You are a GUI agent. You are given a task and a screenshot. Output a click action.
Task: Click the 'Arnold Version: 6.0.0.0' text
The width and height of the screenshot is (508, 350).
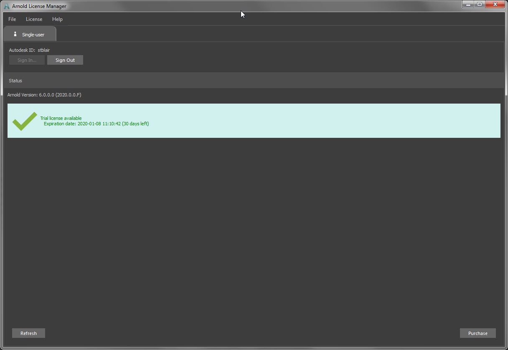click(x=44, y=95)
